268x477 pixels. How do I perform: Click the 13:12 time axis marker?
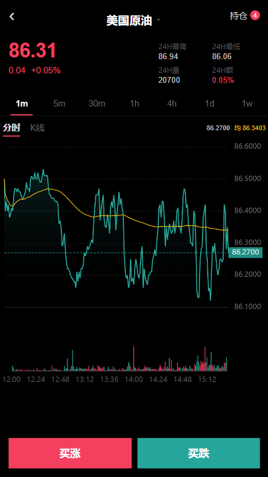[84, 379]
